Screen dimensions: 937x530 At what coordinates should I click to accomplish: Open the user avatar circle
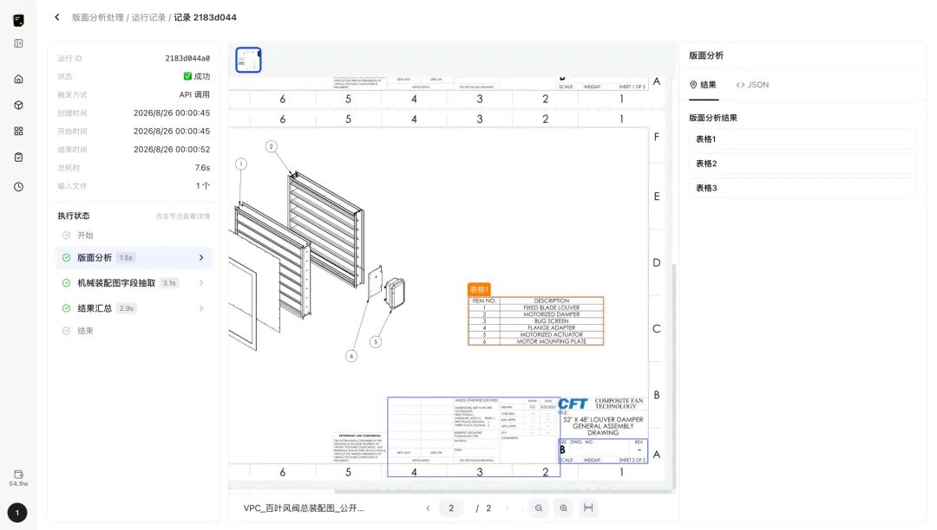pyautogui.click(x=17, y=513)
